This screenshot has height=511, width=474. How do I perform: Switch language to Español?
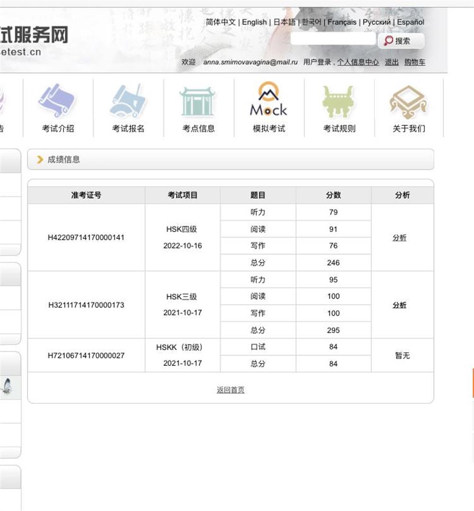pos(410,22)
